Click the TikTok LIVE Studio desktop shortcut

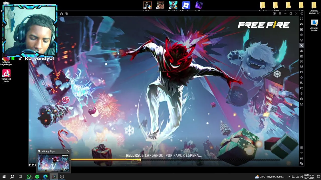(x=6, y=76)
